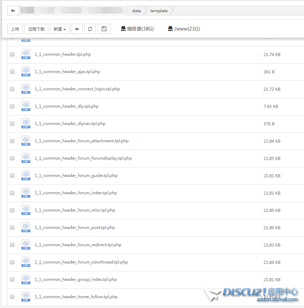Image resolution: width=304 pixels, height=308 pixels.
Task: Open 1_1_common_header_connect_login.tpl.php file name
Action: (77, 89)
